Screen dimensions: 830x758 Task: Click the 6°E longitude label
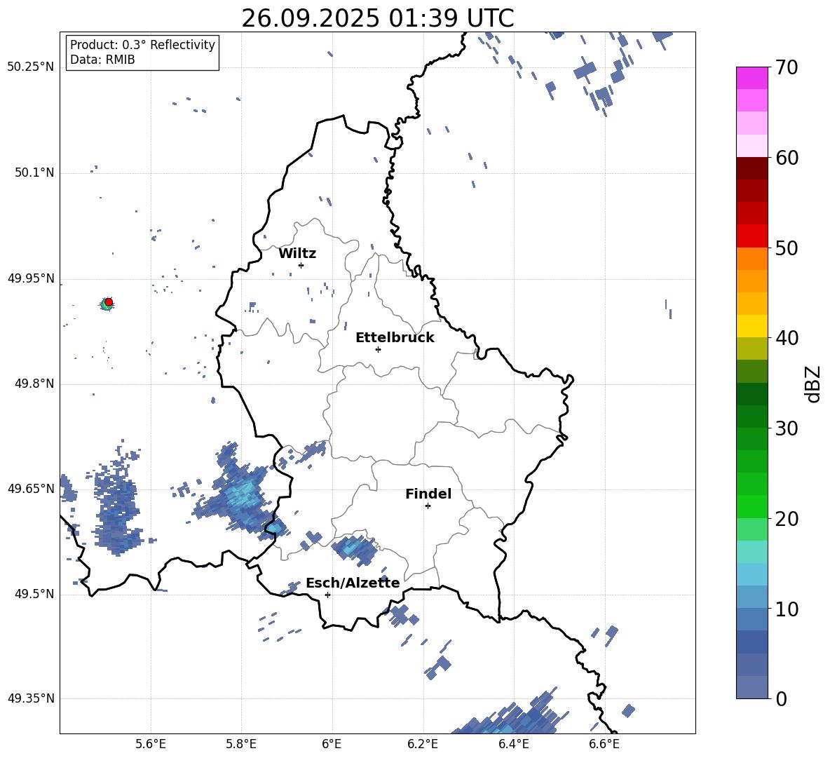click(332, 744)
